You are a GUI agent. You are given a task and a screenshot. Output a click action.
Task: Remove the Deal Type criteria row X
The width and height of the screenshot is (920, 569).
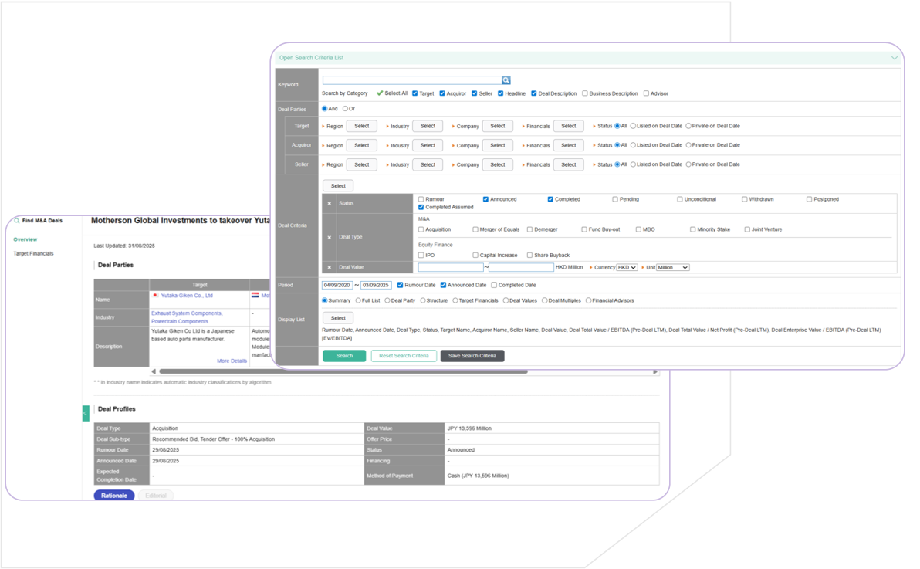pos(330,238)
